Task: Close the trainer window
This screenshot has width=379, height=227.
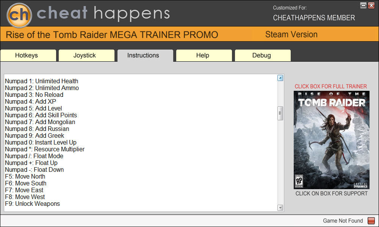Action: [x=371, y=5]
